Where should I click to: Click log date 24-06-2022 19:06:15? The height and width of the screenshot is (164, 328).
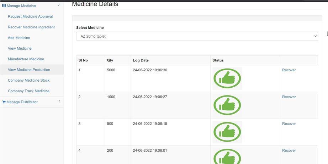[150, 124]
